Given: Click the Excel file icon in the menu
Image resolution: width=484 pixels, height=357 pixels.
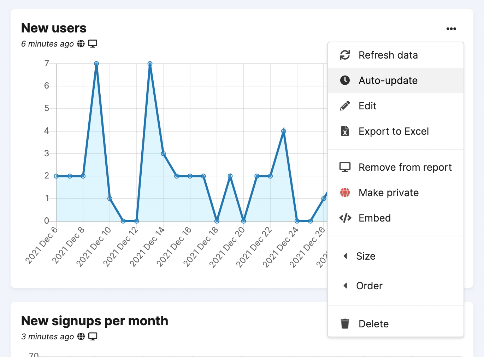Looking at the screenshot, I should point(345,131).
